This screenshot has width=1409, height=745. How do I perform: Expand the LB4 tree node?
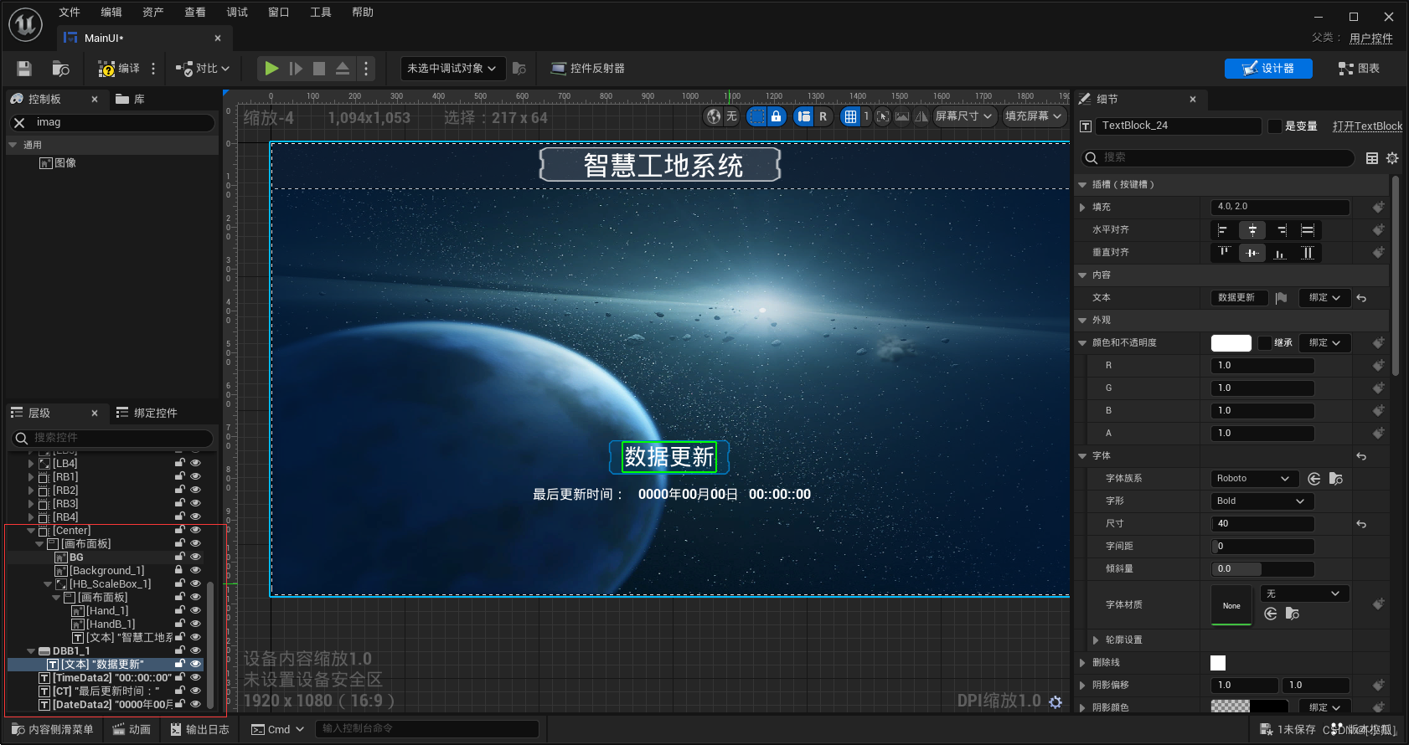point(31,464)
